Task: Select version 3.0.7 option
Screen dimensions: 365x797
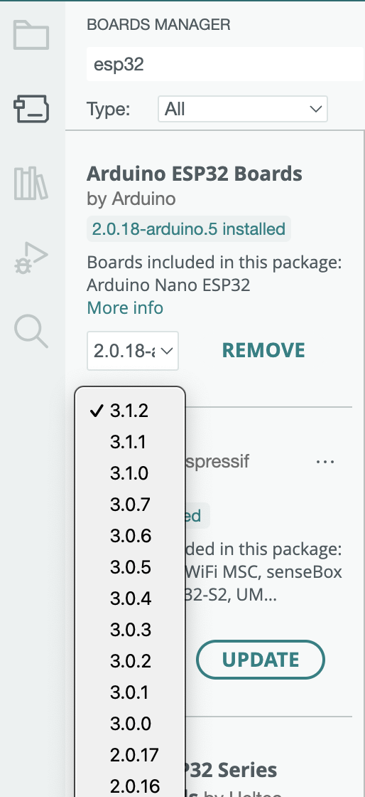Action: click(130, 505)
